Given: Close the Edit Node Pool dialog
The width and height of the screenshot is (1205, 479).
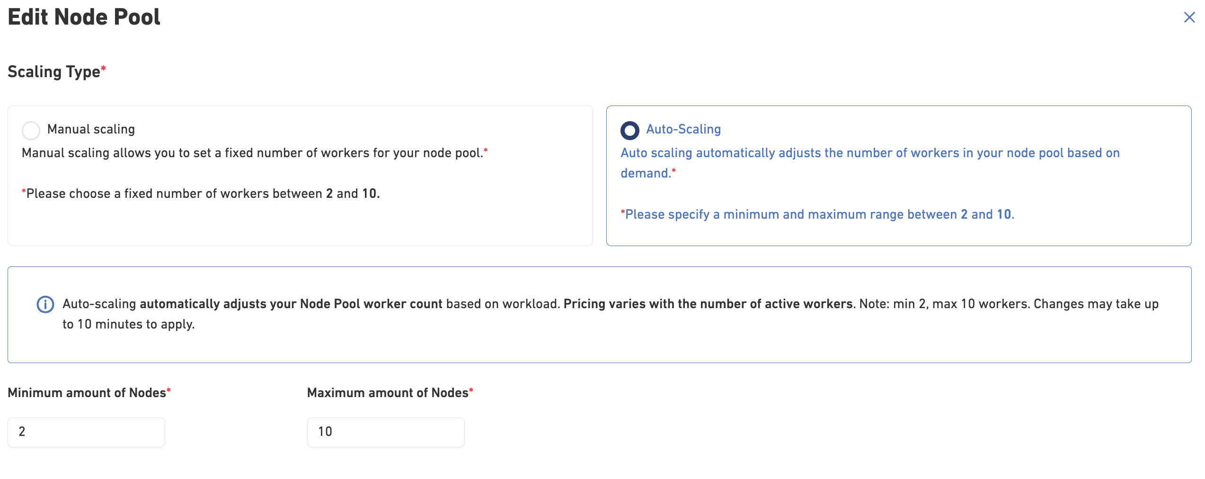Looking at the screenshot, I should 1188,18.
